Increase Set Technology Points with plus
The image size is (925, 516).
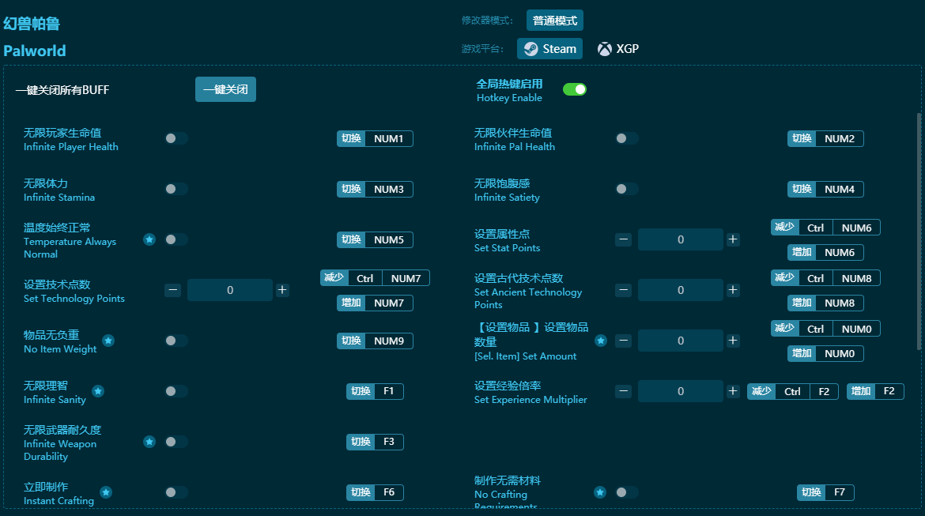[x=282, y=289]
